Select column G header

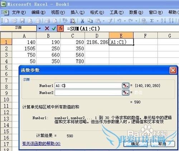pyautogui.click(x=168, y=36)
